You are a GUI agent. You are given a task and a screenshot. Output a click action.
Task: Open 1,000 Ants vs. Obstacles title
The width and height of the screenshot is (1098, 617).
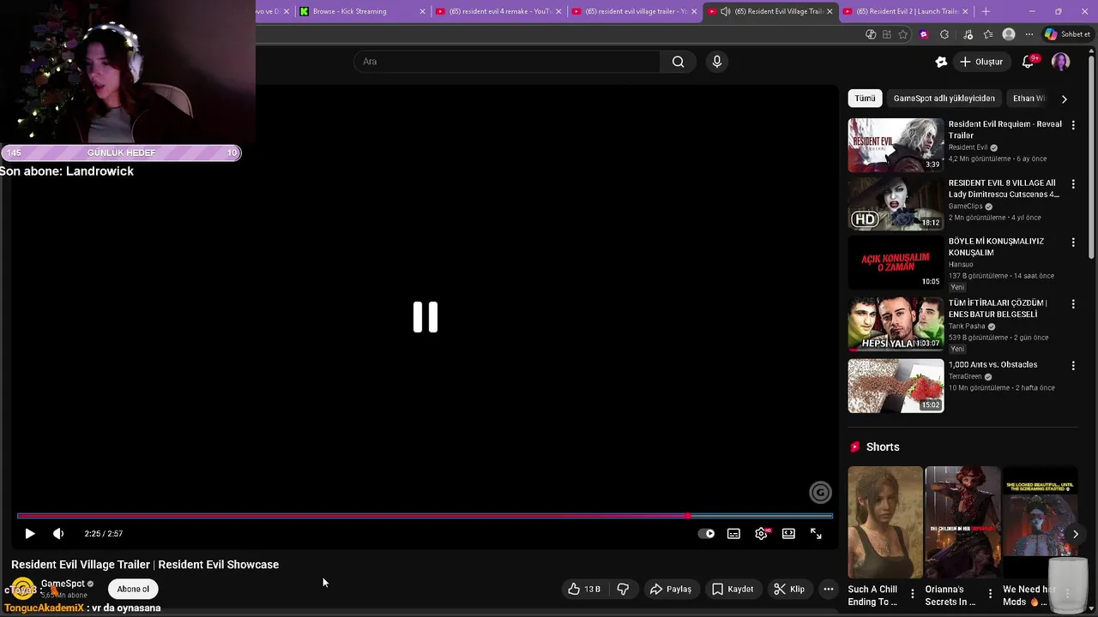992,365
